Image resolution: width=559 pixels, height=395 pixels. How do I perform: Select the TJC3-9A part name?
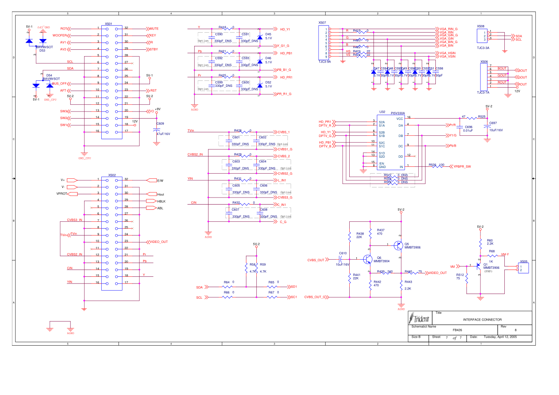click(x=325, y=62)
